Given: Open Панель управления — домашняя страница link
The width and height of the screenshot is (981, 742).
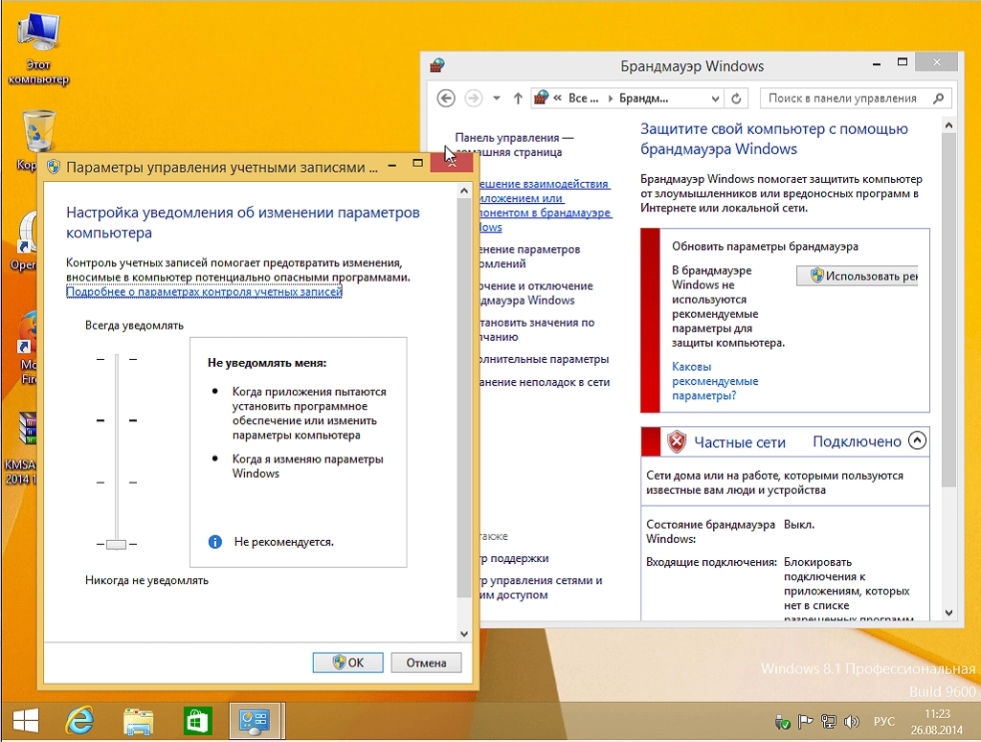Looking at the screenshot, I should point(514,145).
